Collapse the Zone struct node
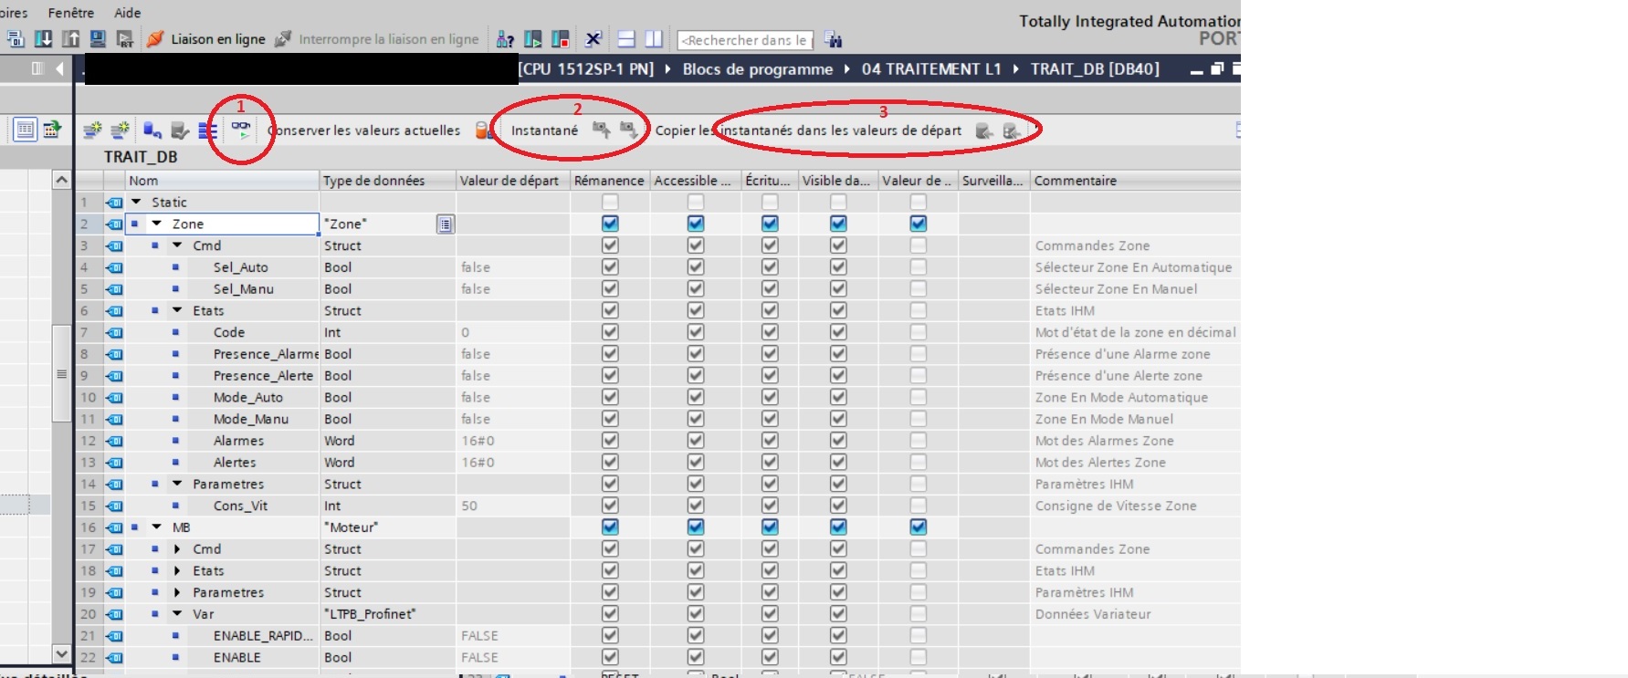Image resolution: width=1628 pixels, height=678 pixels. pos(157,224)
